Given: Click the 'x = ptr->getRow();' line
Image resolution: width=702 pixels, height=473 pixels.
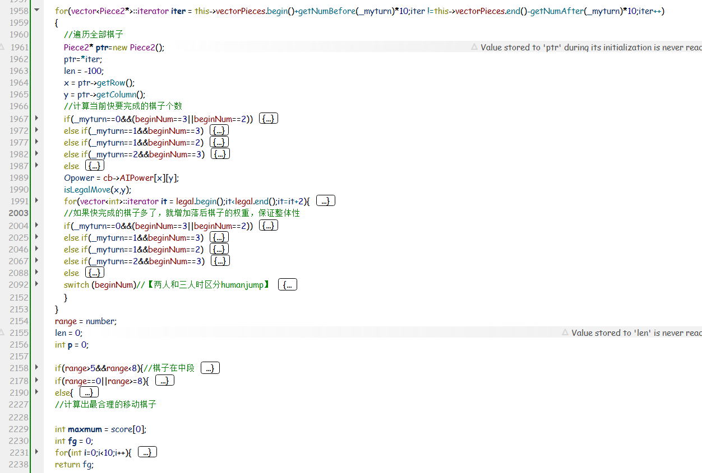Looking at the screenshot, I should (99, 83).
